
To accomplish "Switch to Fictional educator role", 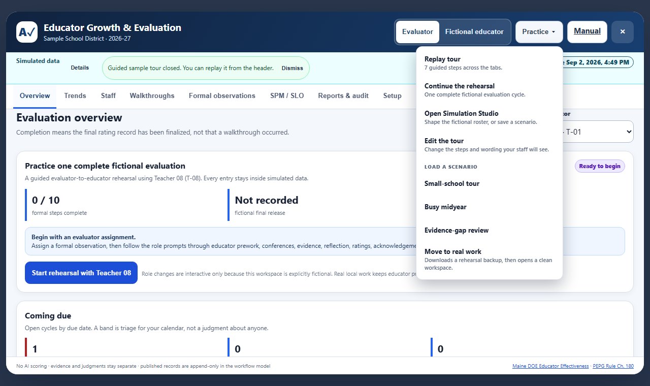I will coord(474,31).
